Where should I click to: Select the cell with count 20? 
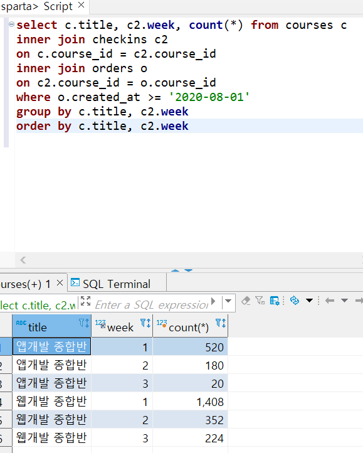click(191, 383)
